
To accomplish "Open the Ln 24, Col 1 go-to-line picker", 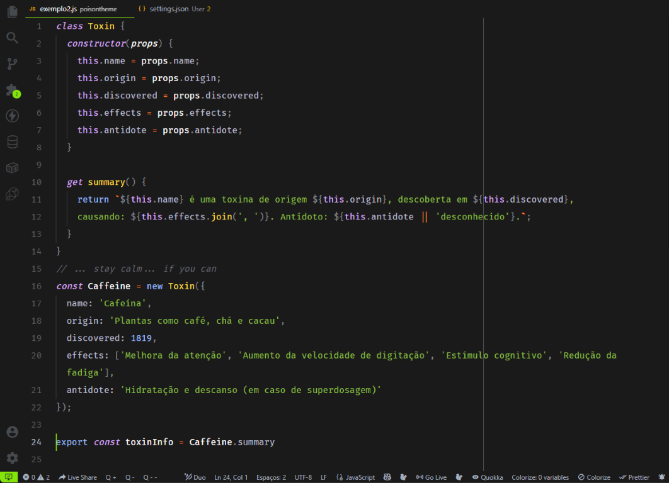I will pyautogui.click(x=231, y=477).
